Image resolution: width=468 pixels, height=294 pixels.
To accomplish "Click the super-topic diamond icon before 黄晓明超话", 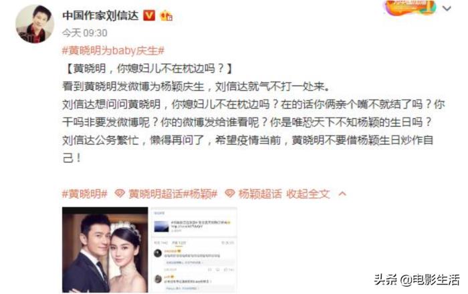I will pos(120,194).
